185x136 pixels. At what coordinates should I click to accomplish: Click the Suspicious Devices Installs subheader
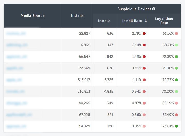(104, 21)
